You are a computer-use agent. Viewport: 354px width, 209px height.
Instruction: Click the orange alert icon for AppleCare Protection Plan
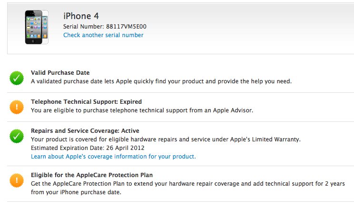pos(17,180)
